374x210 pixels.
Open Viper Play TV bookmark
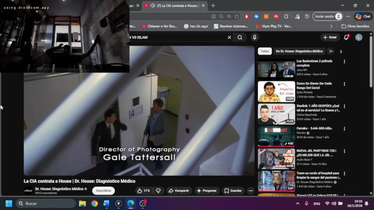click(x=273, y=26)
